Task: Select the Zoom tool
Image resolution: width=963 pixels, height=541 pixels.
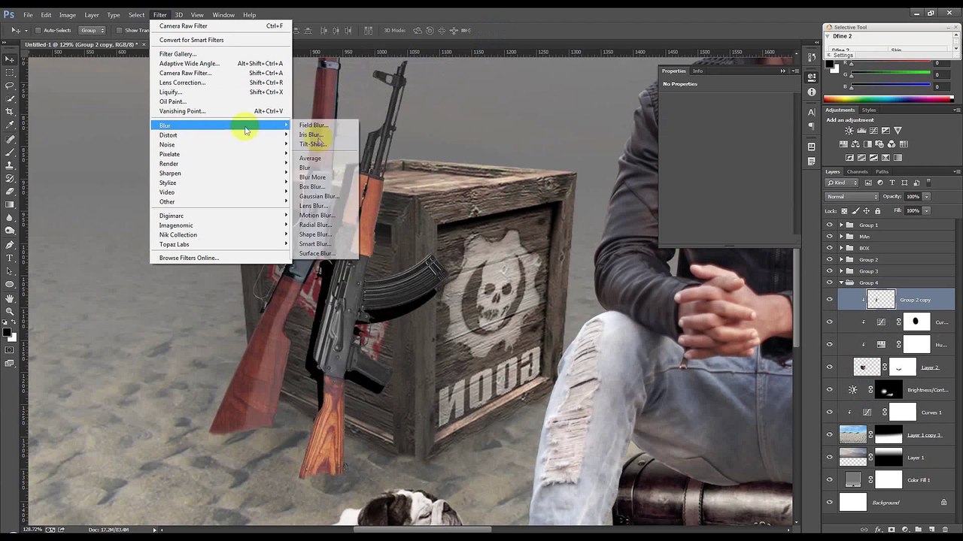Action: (x=9, y=311)
